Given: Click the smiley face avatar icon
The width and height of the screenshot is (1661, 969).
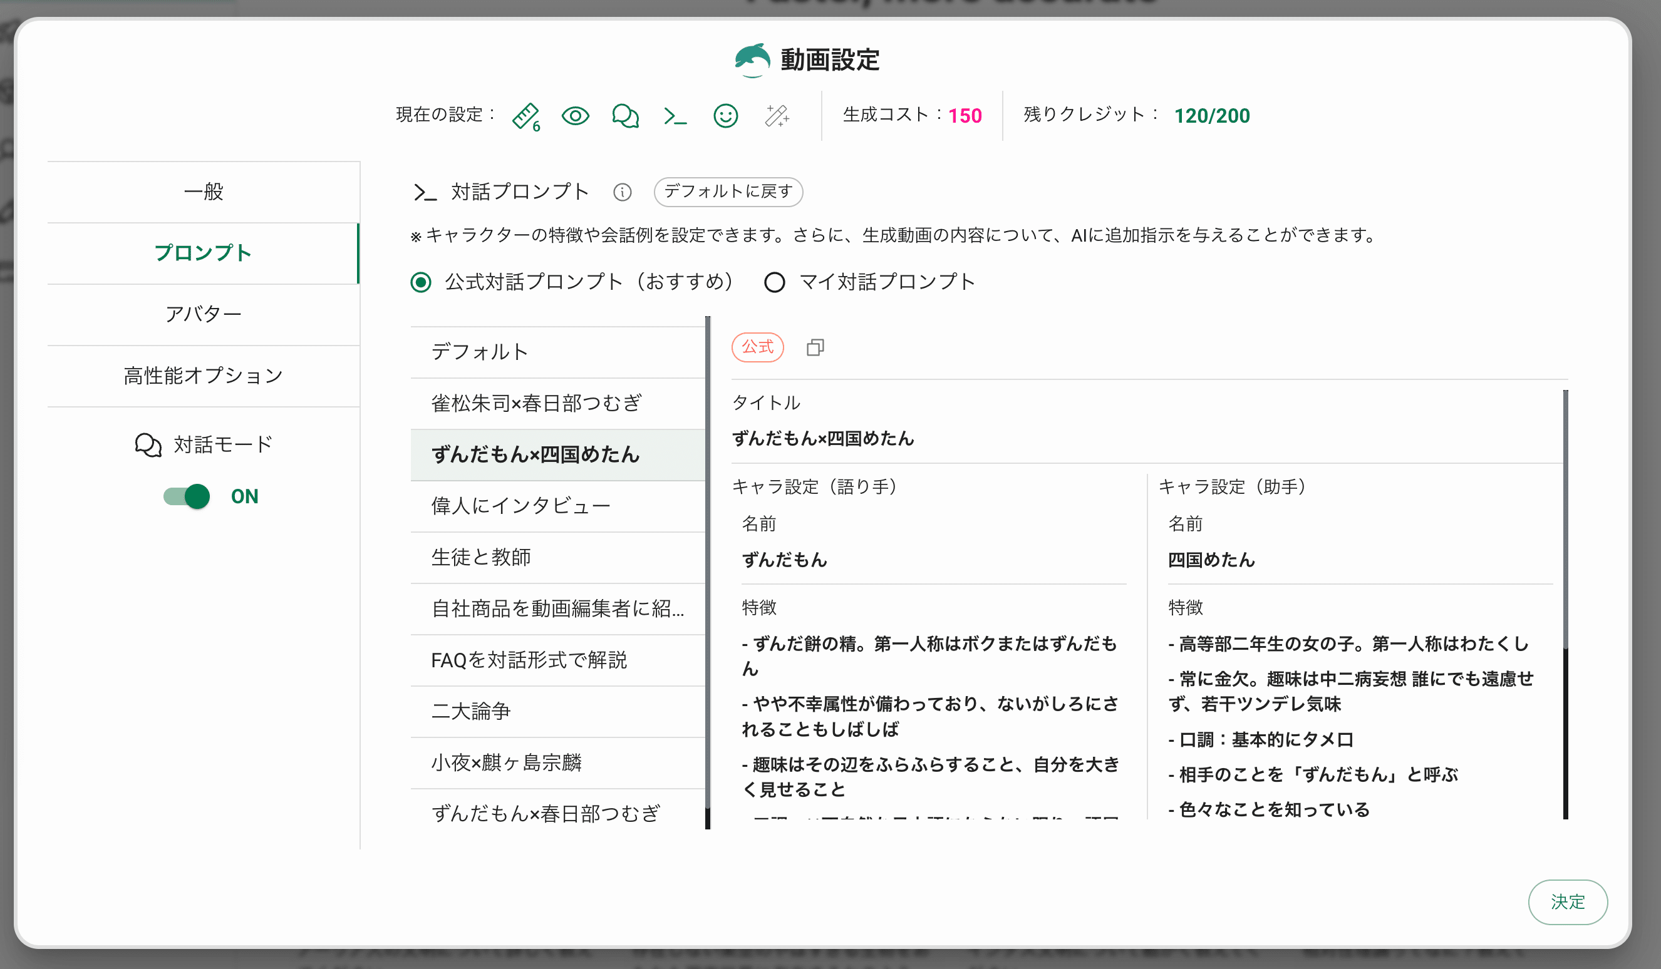Looking at the screenshot, I should pos(725,116).
